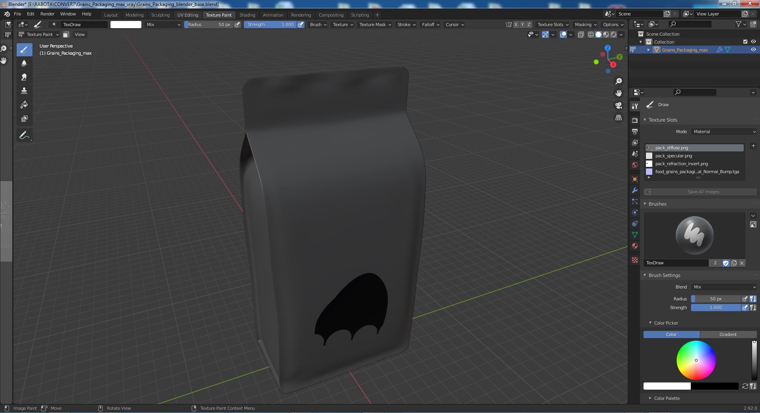Open the Texture properties tab
The width and height of the screenshot is (760, 413).
(x=635, y=260)
